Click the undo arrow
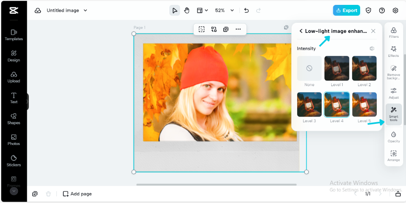The height and width of the screenshot is (203, 406). [x=246, y=11]
